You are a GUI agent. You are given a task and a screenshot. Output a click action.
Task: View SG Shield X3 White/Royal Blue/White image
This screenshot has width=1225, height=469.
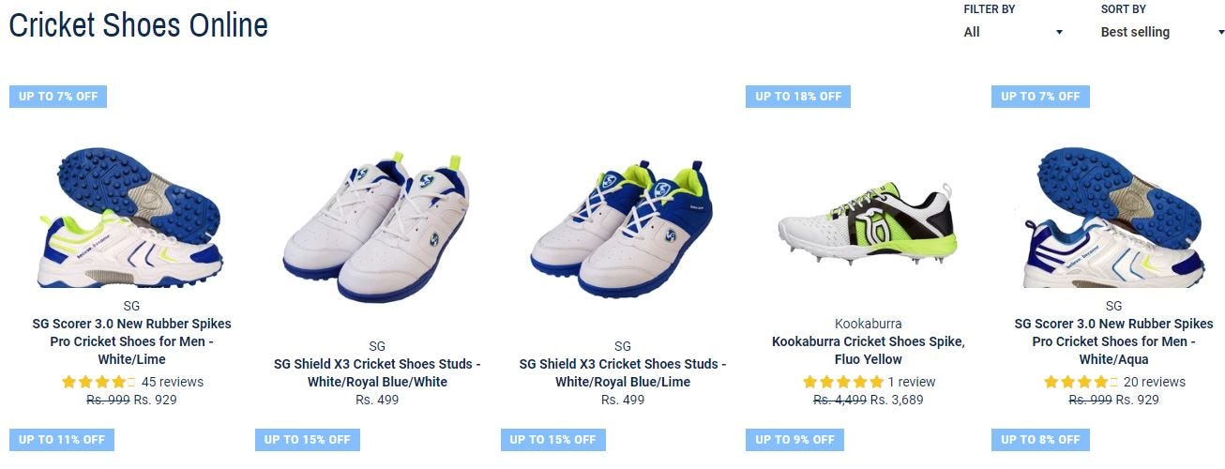[x=377, y=227]
